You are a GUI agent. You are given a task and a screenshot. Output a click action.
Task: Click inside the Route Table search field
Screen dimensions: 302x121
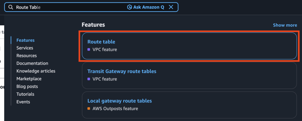pos(74,7)
